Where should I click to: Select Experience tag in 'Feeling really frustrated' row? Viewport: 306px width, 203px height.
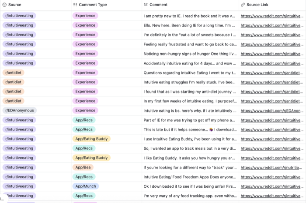point(85,44)
